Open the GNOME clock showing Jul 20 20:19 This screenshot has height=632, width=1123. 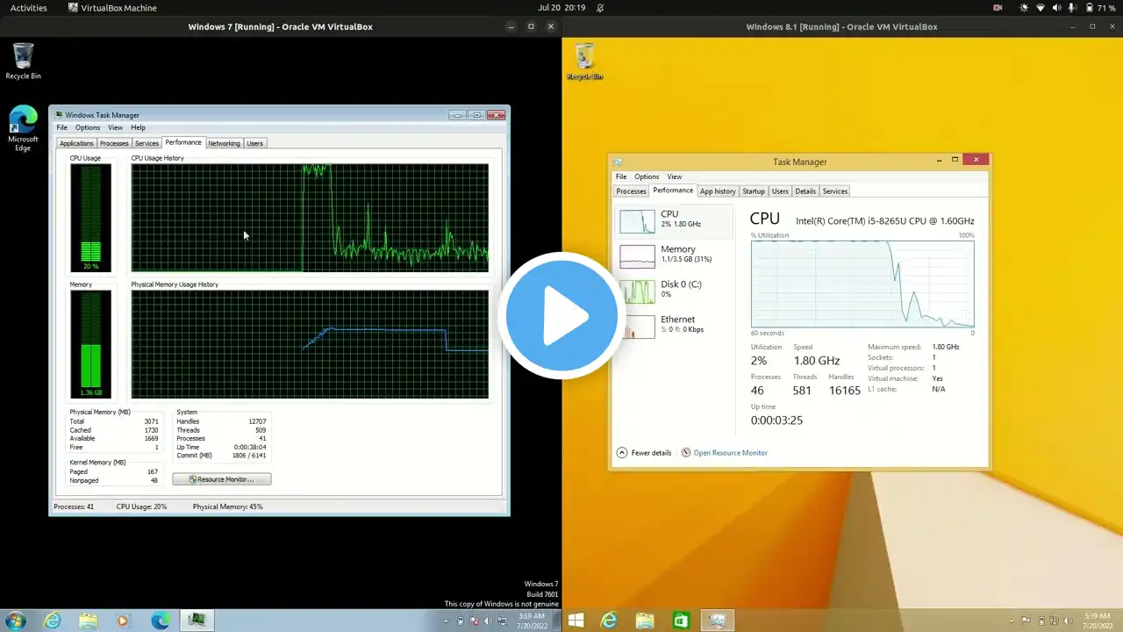click(x=561, y=8)
